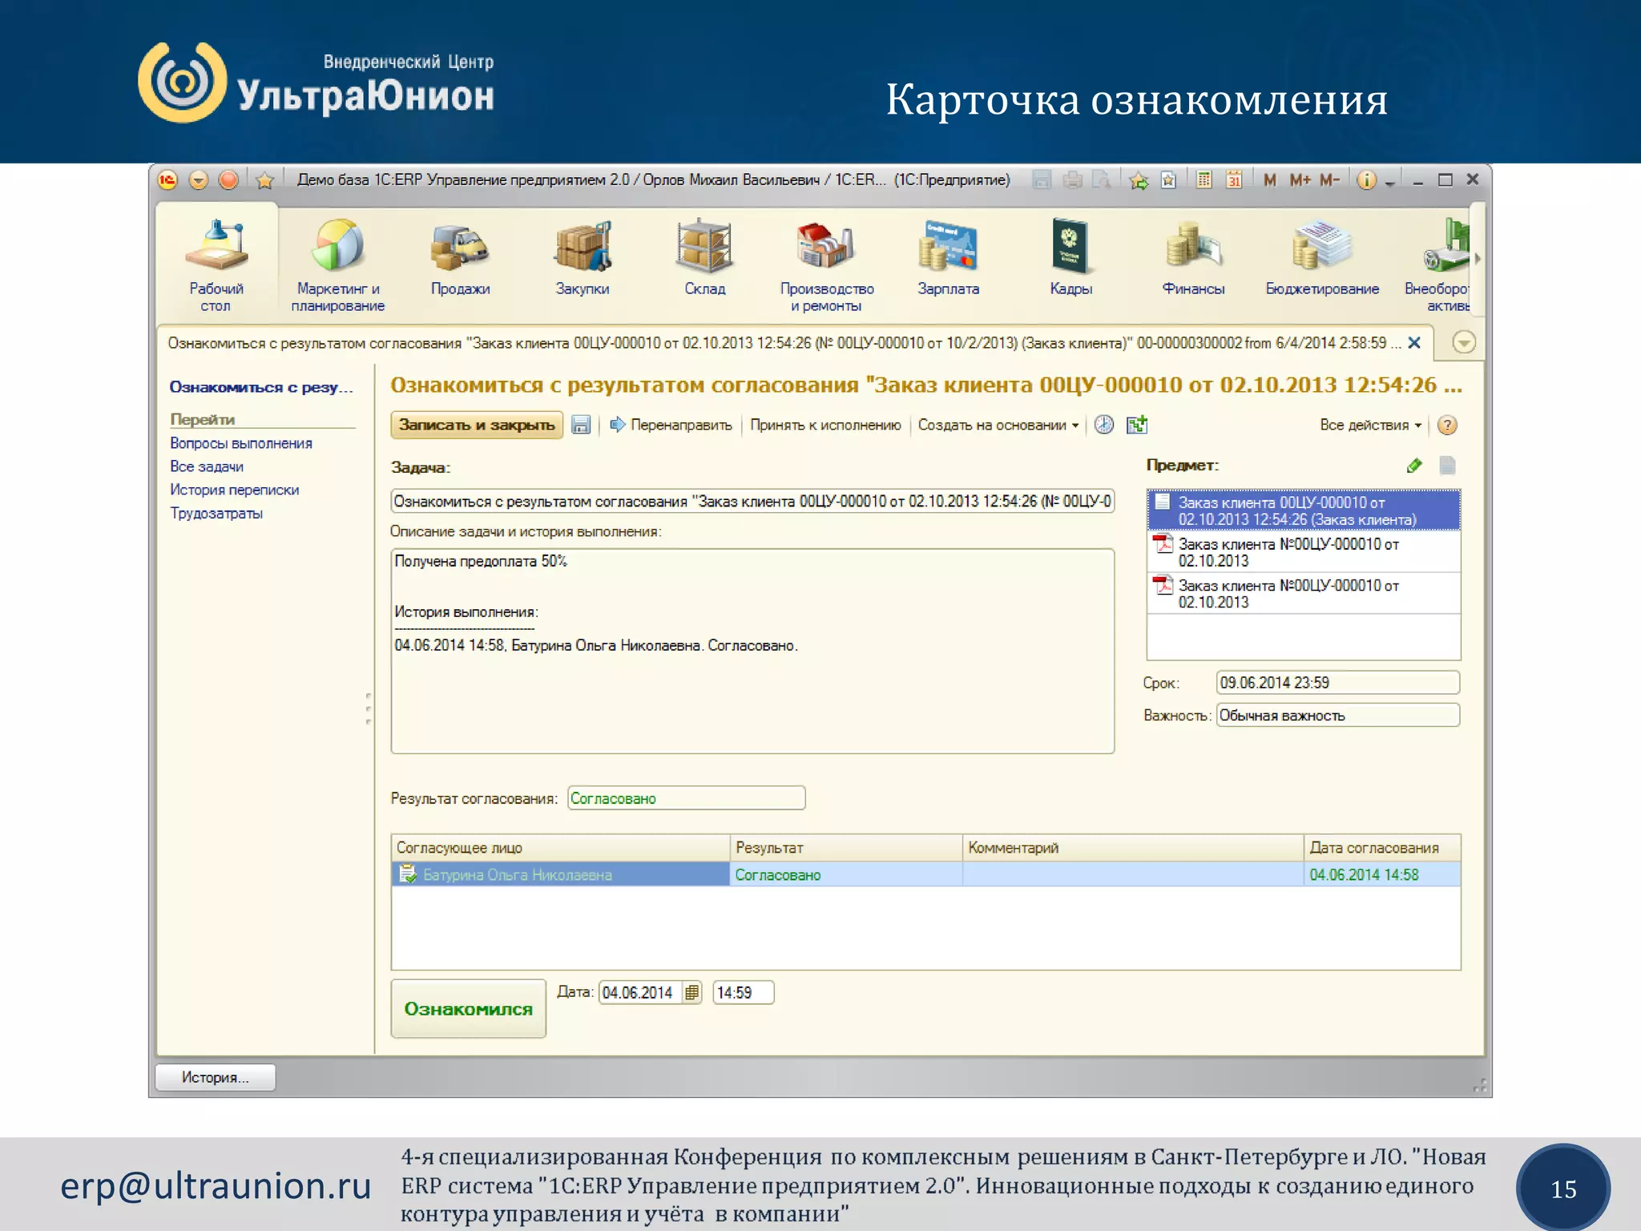This screenshot has width=1641, height=1231.
Task: Select highlighted Заказ клиента 00ЦУ-000010 subject item
Action: [1304, 511]
